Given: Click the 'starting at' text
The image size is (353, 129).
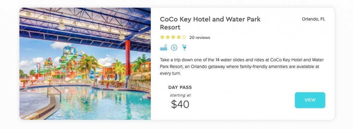Looking at the screenshot, I should [180, 95].
